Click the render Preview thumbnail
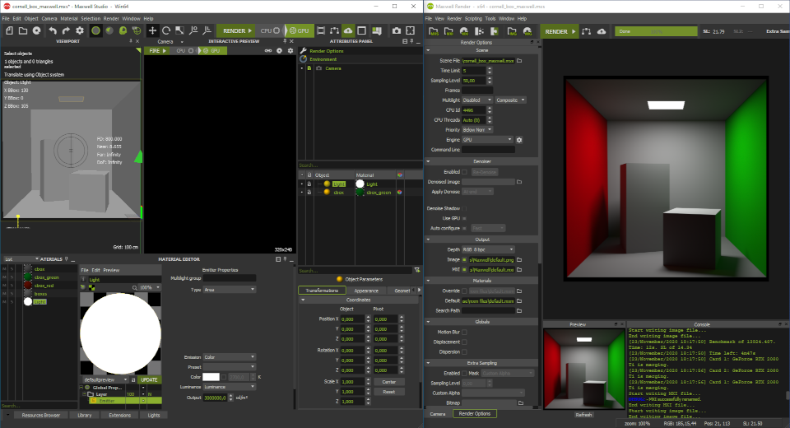 pyautogui.click(x=584, y=370)
